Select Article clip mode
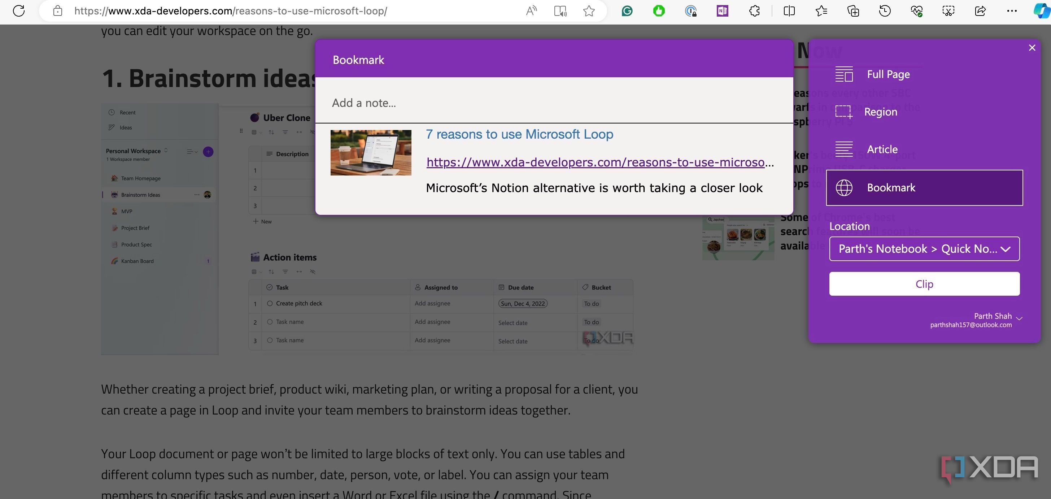 click(924, 149)
